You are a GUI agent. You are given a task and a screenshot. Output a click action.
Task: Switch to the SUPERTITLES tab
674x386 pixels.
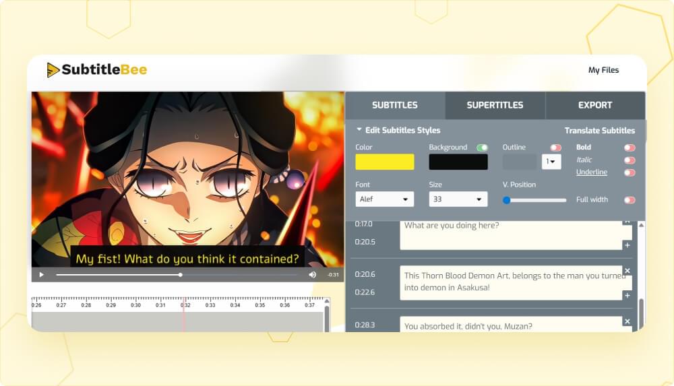coord(495,105)
